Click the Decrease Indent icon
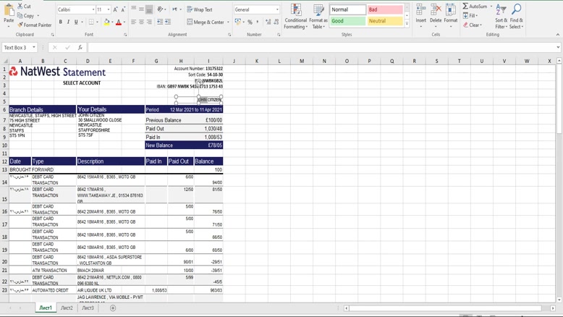Screen dimensions: 563x317 160,22
